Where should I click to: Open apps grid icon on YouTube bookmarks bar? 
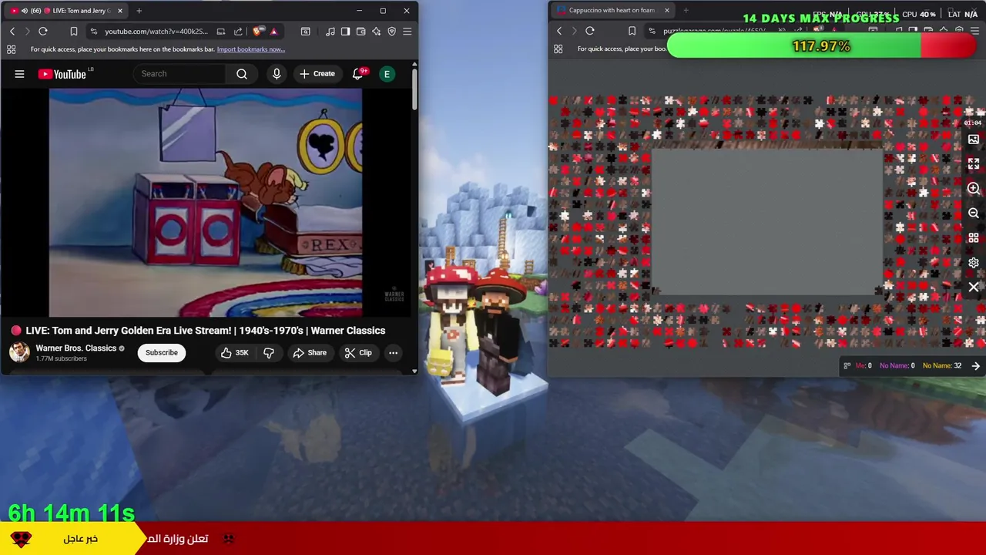point(11,49)
